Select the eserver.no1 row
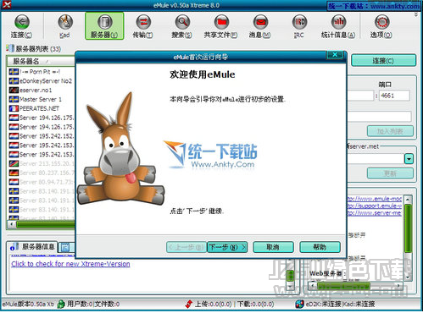Screen dimensions: 423x313 pos(41,90)
